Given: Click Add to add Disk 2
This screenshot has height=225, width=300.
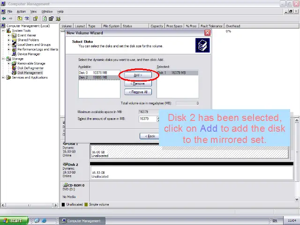Looking at the screenshot, I should coord(138,75).
